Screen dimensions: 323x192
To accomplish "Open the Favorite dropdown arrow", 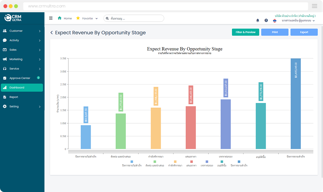I will click(96, 18).
